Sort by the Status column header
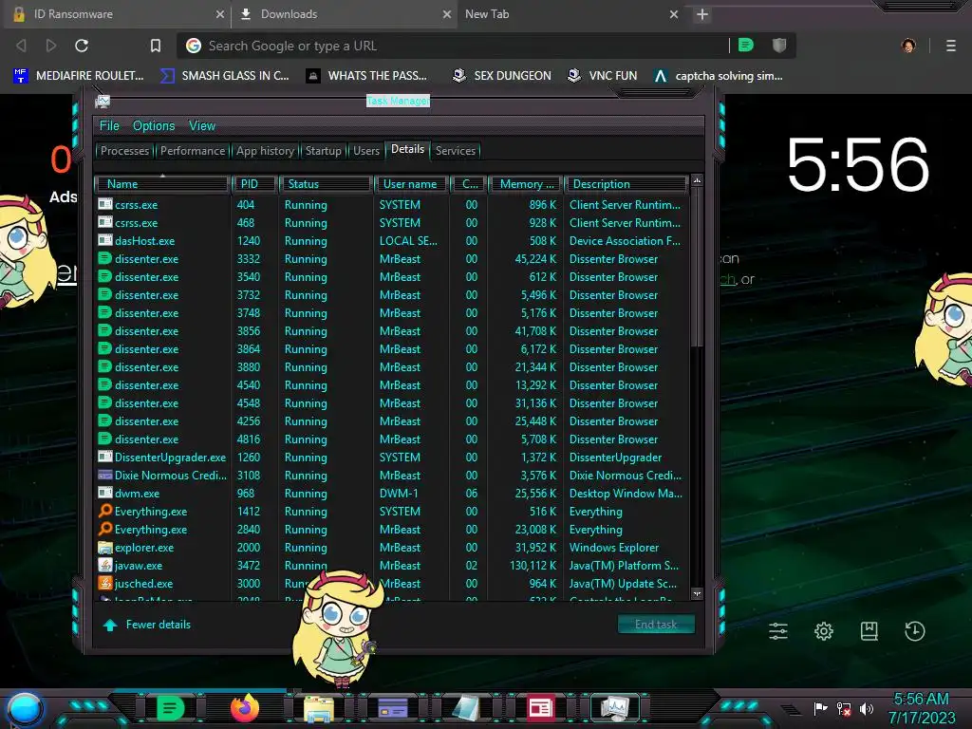 click(x=327, y=184)
